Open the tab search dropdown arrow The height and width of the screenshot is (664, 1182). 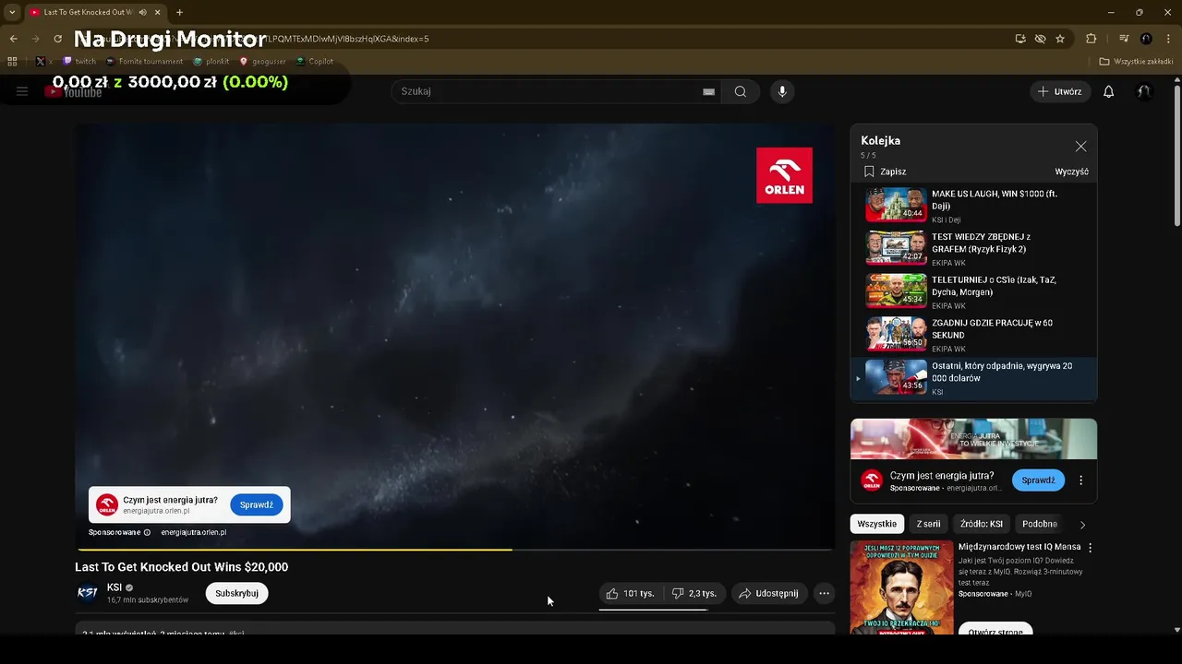point(12,12)
